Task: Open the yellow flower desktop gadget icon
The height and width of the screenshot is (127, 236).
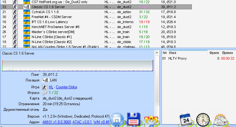Action: pos(151,120)
